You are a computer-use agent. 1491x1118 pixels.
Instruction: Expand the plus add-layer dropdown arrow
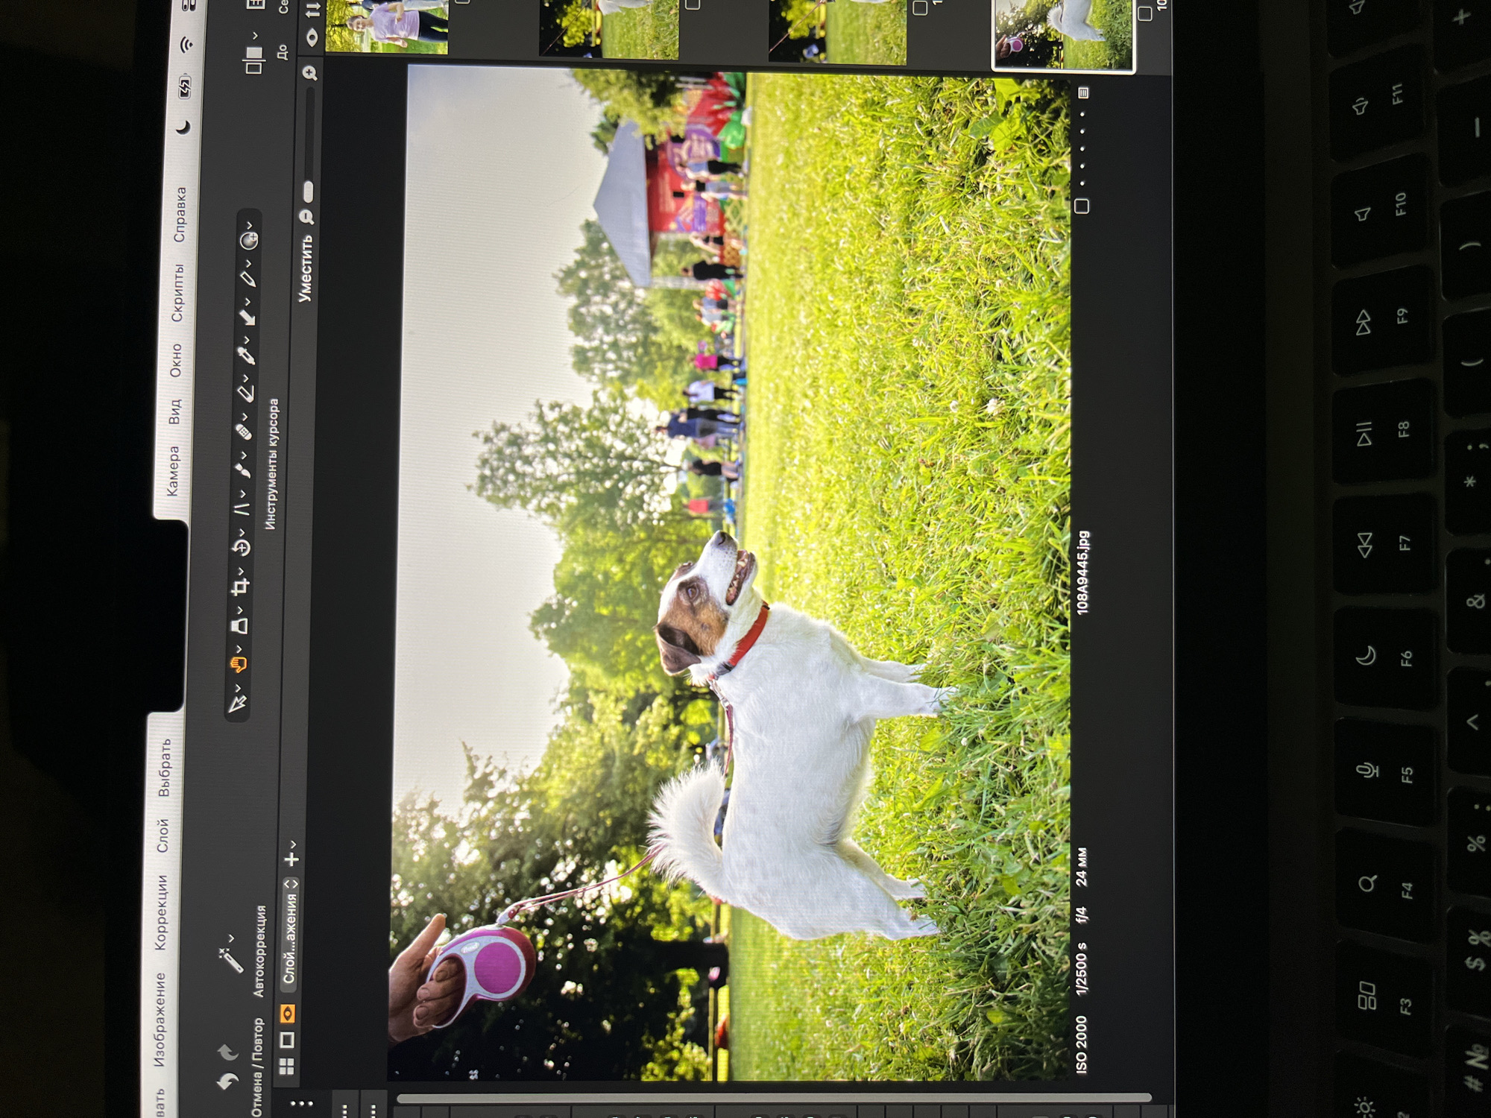tap(294, 844)
